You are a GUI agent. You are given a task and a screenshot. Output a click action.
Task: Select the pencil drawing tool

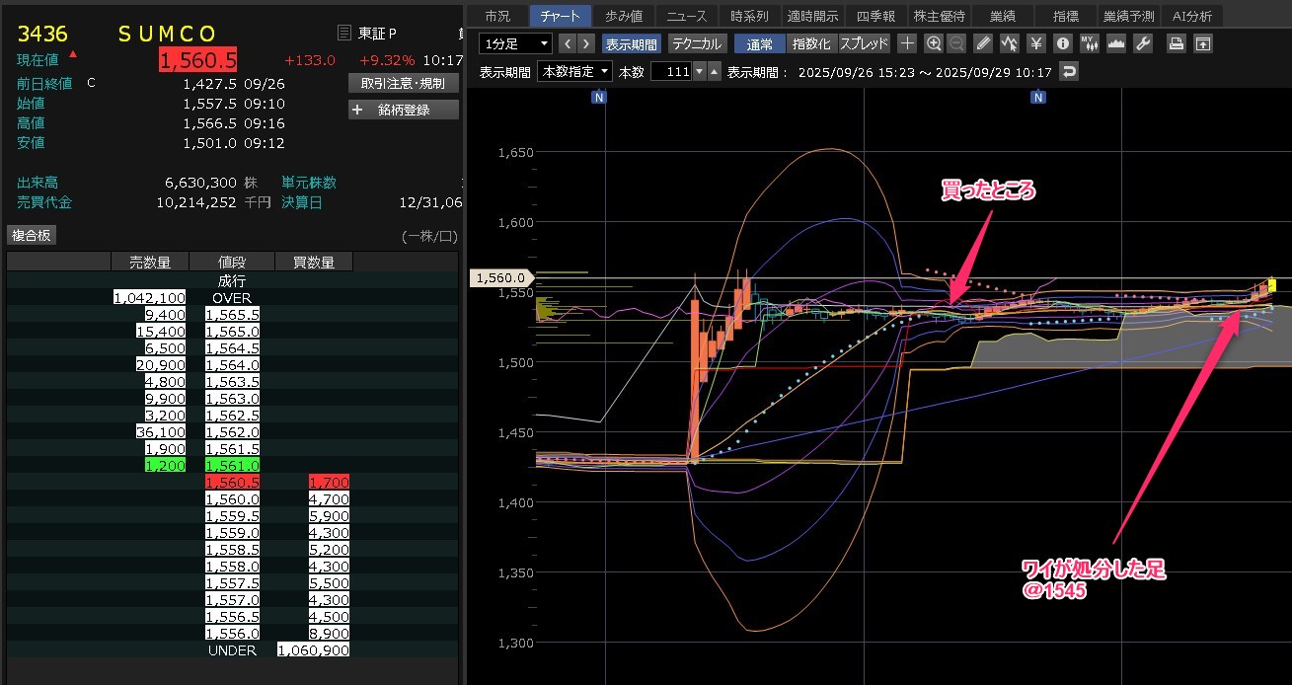coord(982,43)
